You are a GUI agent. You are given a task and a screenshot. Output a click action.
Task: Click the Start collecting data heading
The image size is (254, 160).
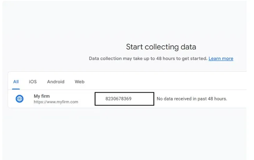pyautogui.click(x=161, y=47)
